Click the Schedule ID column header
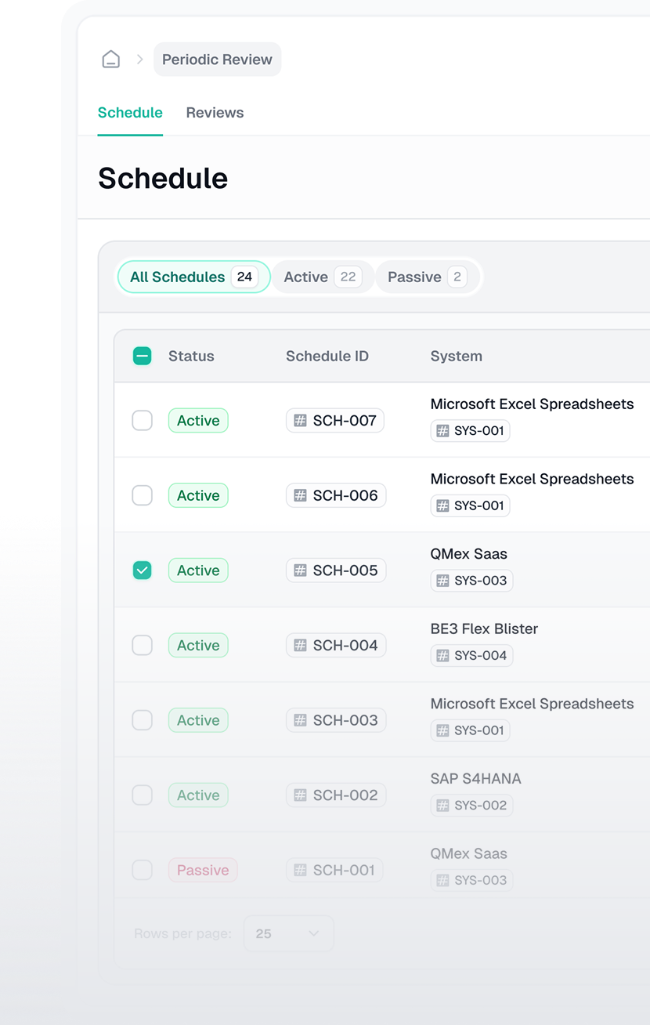This screenshot has width=650, height=1025. [327, 357]
